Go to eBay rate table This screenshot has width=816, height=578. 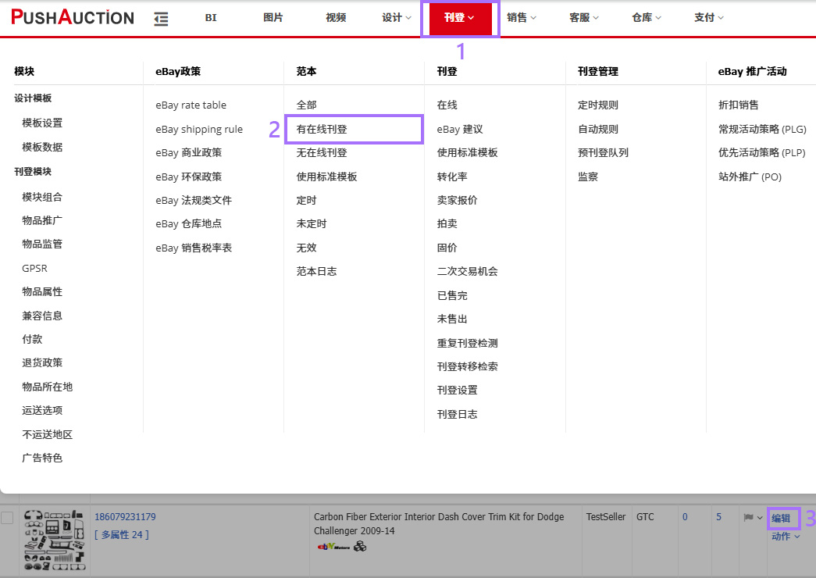click(191, 105)
